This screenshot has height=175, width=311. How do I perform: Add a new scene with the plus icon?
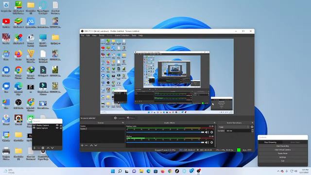tap(82, 145)
